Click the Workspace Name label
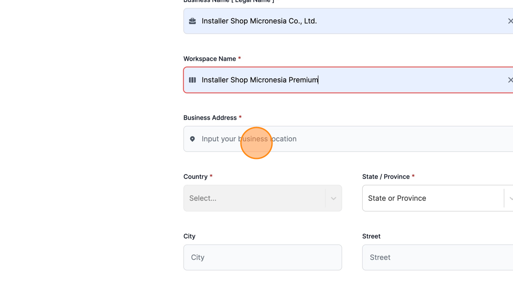Image resolution: width=513 pixels, height=286 pixels. point(210,59)
